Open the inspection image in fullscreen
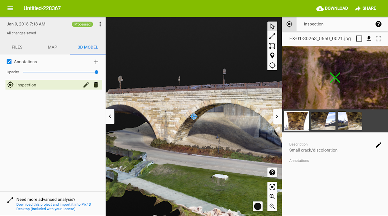 tap(378, 38)
